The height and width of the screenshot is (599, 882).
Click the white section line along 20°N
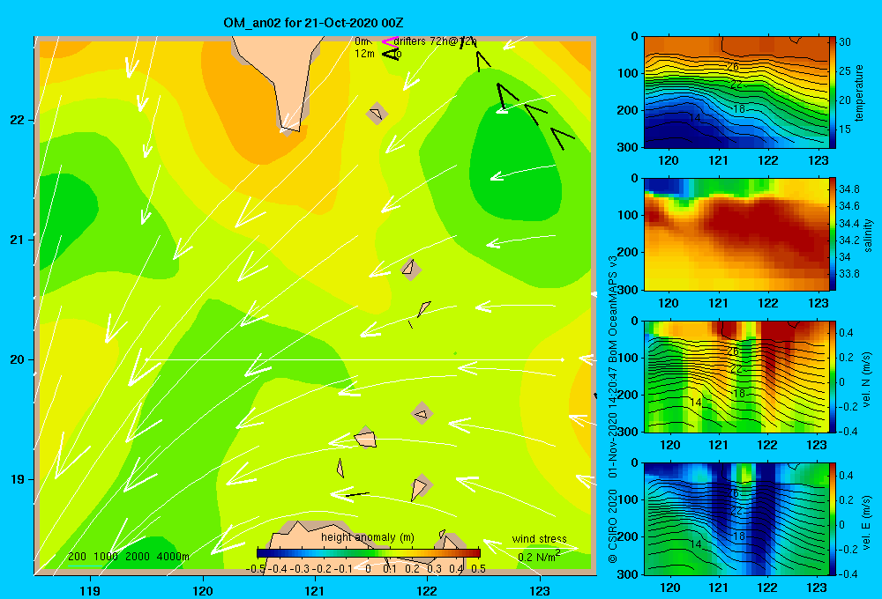coord(355,359)
